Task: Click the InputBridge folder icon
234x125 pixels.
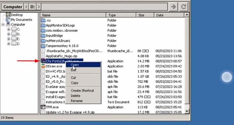Action: [x=43, y=36]
